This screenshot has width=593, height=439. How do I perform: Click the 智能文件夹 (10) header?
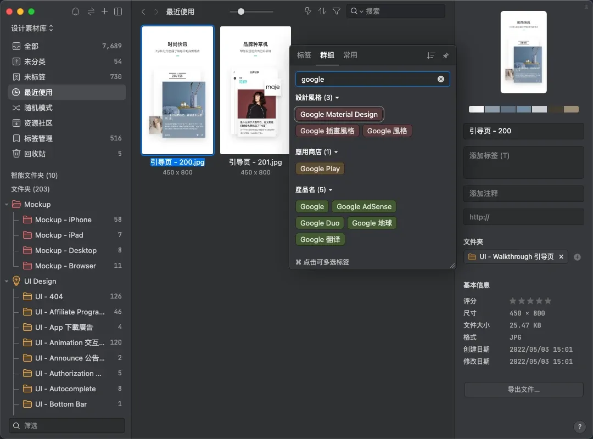tap(34, 176)
